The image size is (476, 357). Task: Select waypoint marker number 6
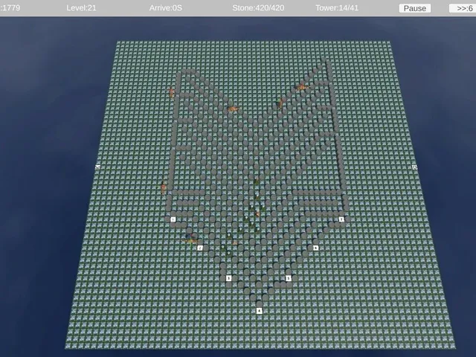(x=315, y=248)
